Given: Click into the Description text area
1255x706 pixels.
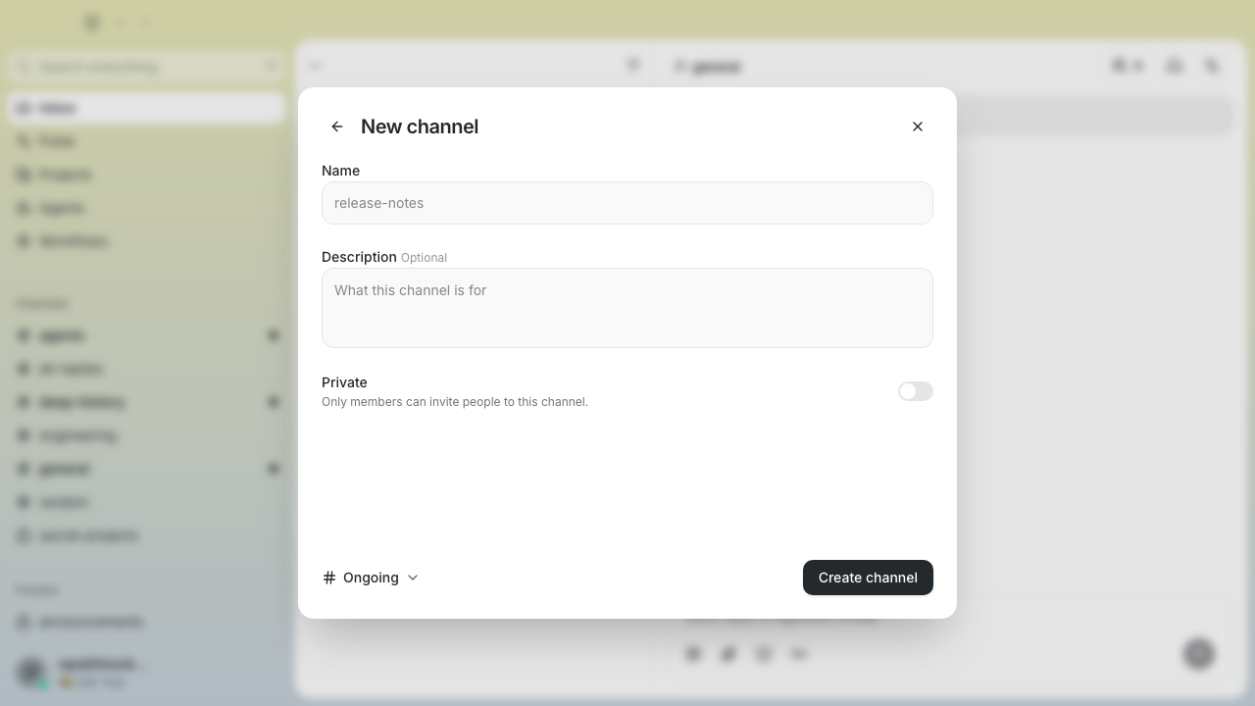Looking at the screenshot, I should (627, 308).
